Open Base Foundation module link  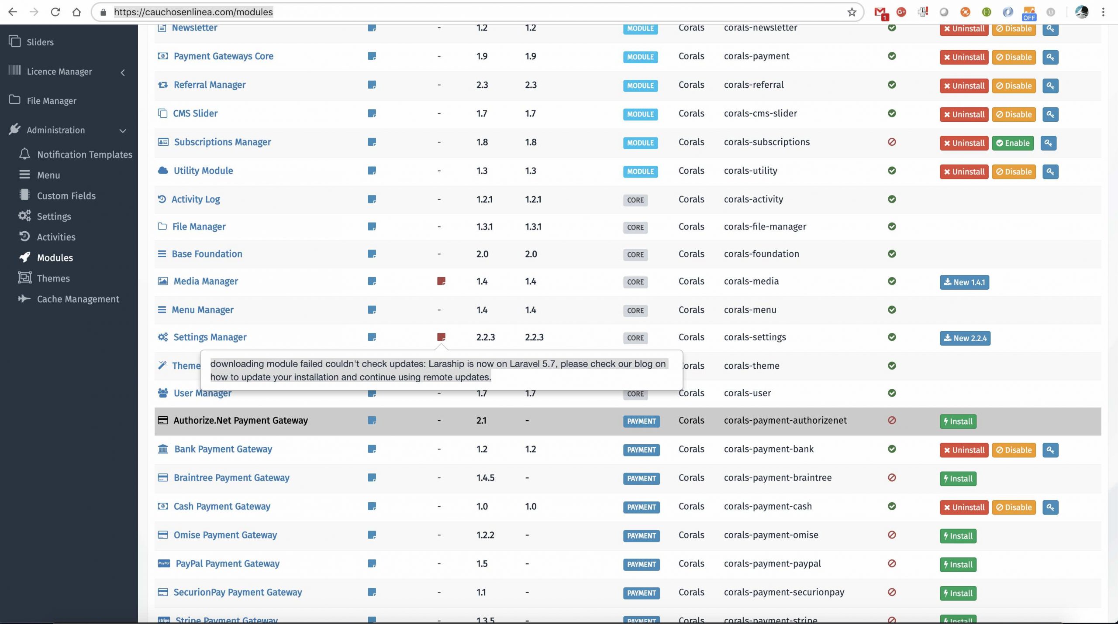pyautogui.click(x=207, y=254)
